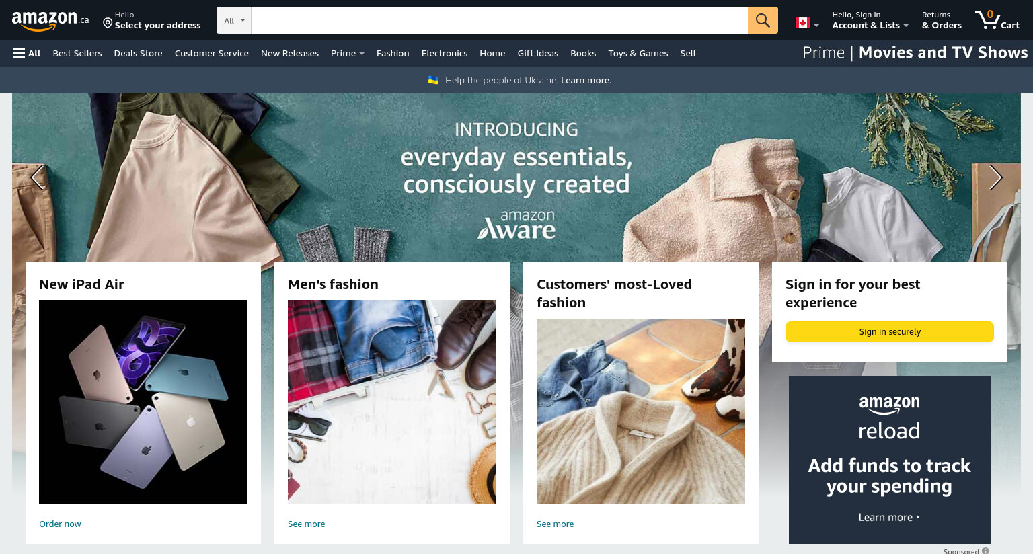Open Toys & Games category

[x=638, y=53]
